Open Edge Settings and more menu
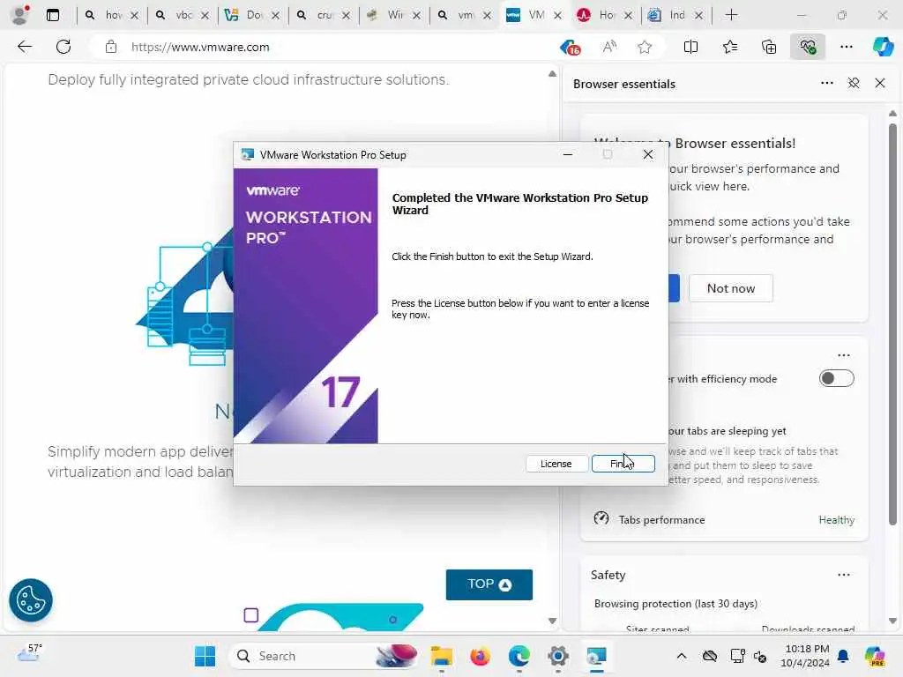 pyautogui.click(x=846, y=47)
